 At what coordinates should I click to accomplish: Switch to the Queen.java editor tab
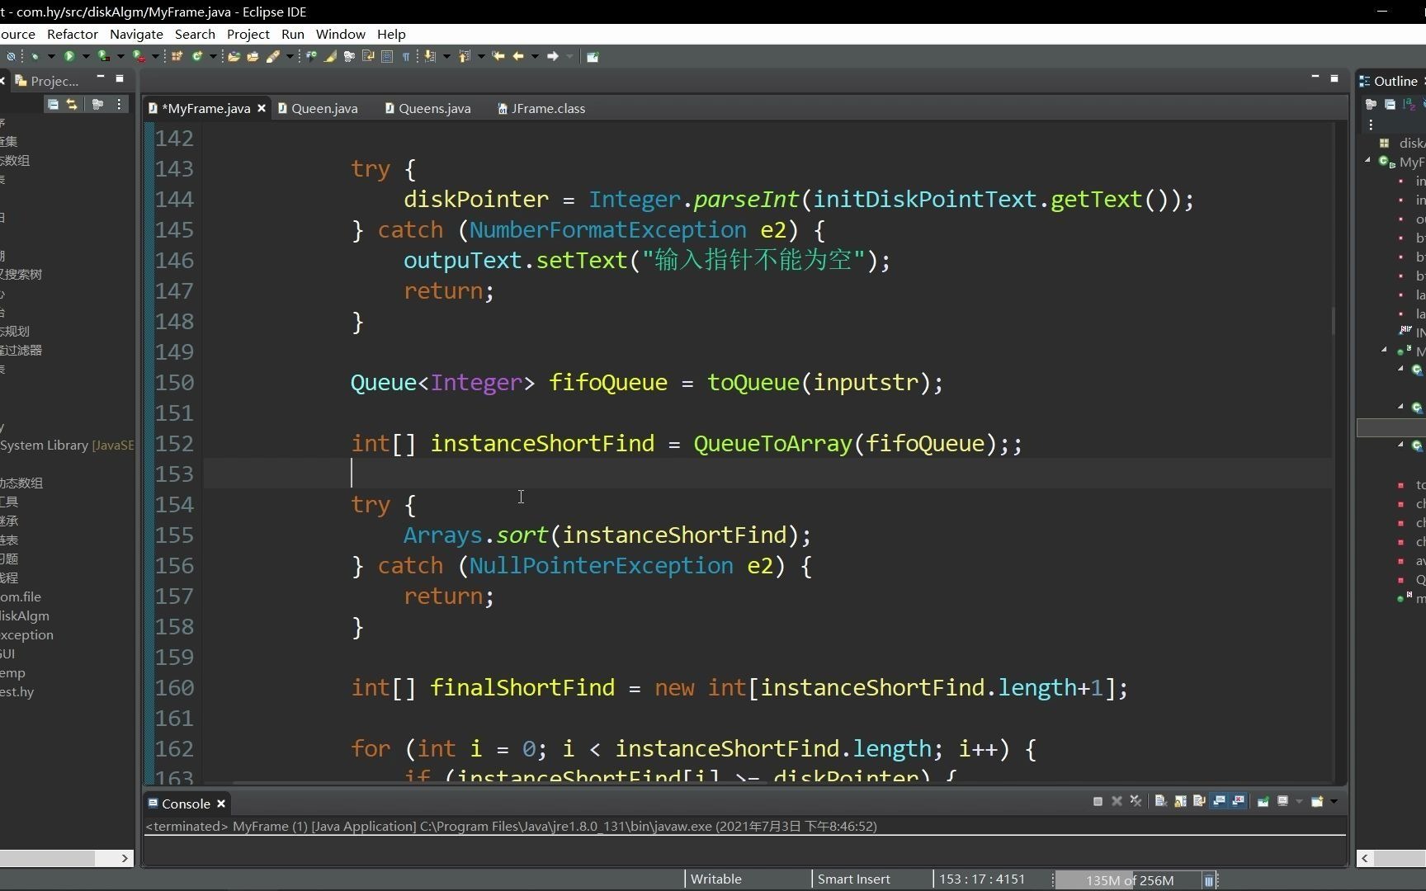tap(319, 108)
